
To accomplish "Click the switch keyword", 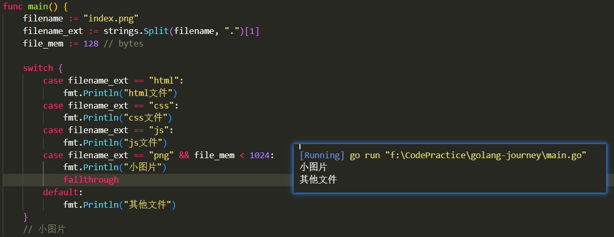I will tap(38, 68).
